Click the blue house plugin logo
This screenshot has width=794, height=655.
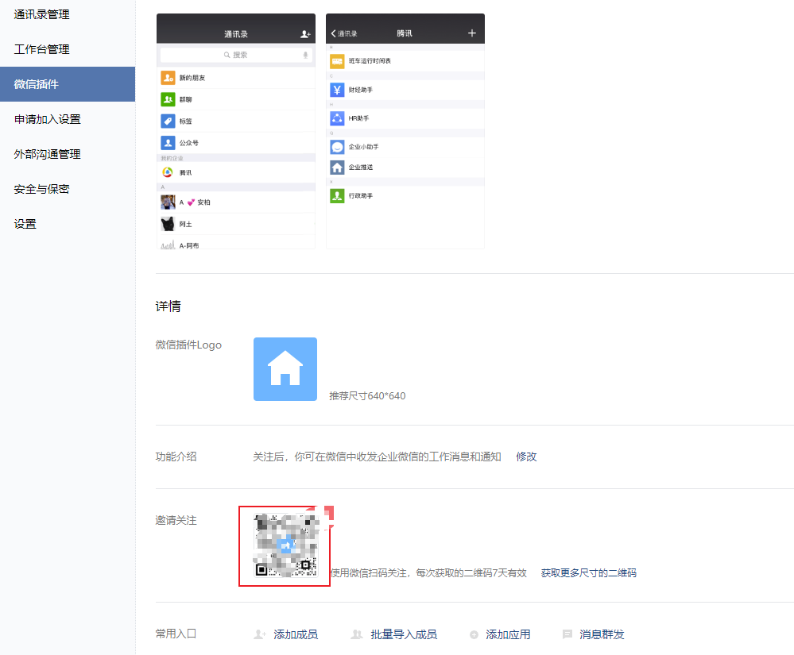[285, 369]
